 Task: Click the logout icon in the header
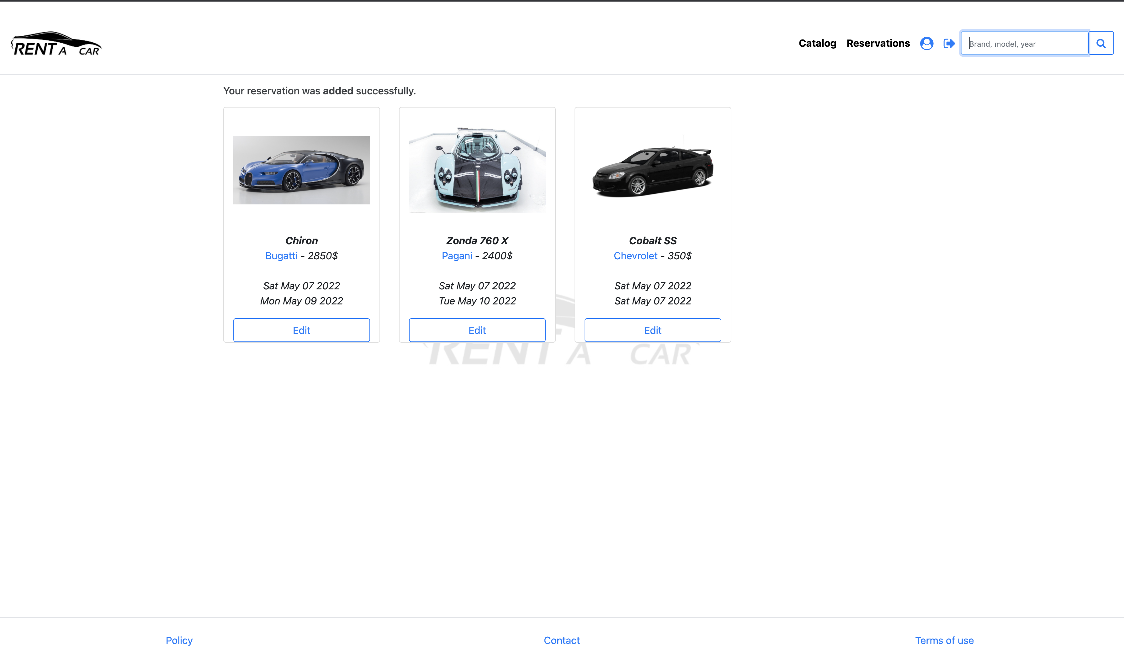click(949, 43)
